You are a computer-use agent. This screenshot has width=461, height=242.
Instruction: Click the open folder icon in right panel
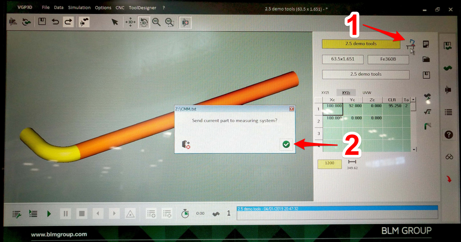coord(426,60)
